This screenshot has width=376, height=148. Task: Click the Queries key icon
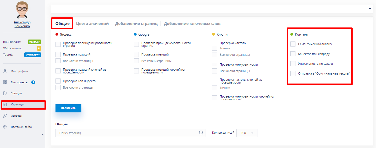pos(5,116)
